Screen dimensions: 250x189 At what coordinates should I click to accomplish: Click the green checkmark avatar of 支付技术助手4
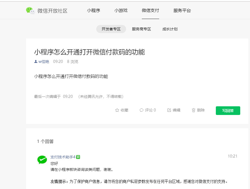point(42,160)
